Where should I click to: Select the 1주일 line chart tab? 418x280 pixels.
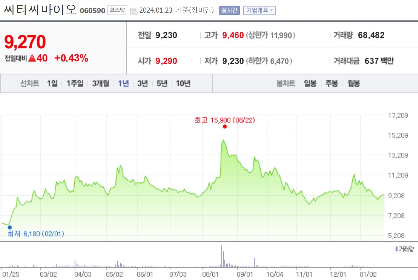coord(75,84)
